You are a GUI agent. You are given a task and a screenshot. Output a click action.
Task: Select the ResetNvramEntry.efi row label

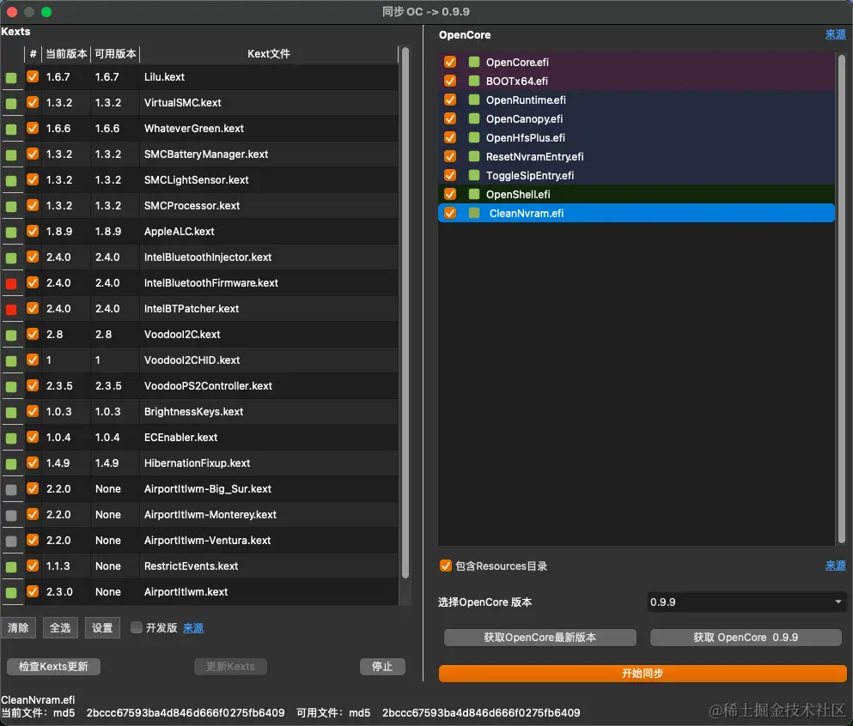(535, 156)
